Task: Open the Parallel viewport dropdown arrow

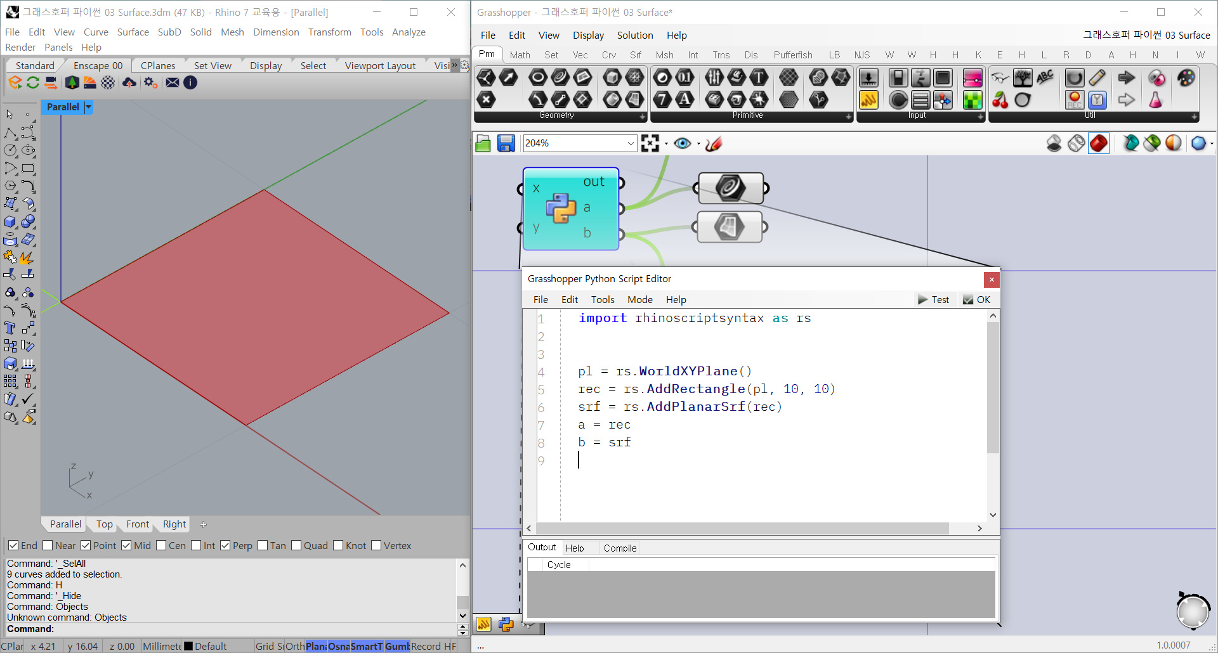Action: coord(88,107)
